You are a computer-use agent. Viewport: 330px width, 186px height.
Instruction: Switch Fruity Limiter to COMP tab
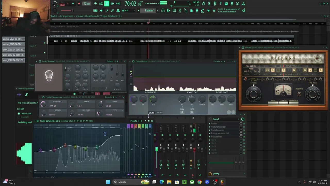point(159,113)
